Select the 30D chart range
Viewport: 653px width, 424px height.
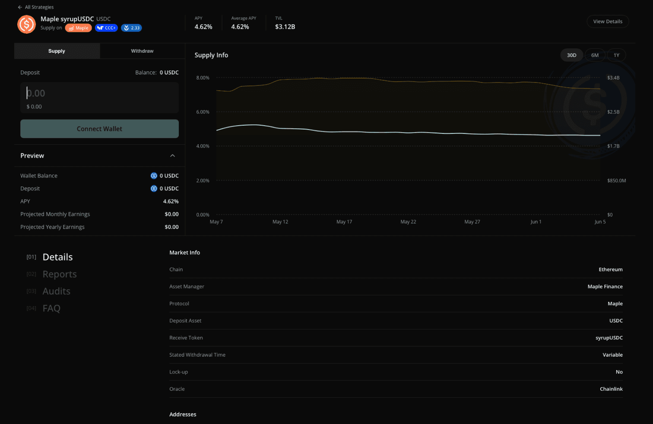coord(571,55)
